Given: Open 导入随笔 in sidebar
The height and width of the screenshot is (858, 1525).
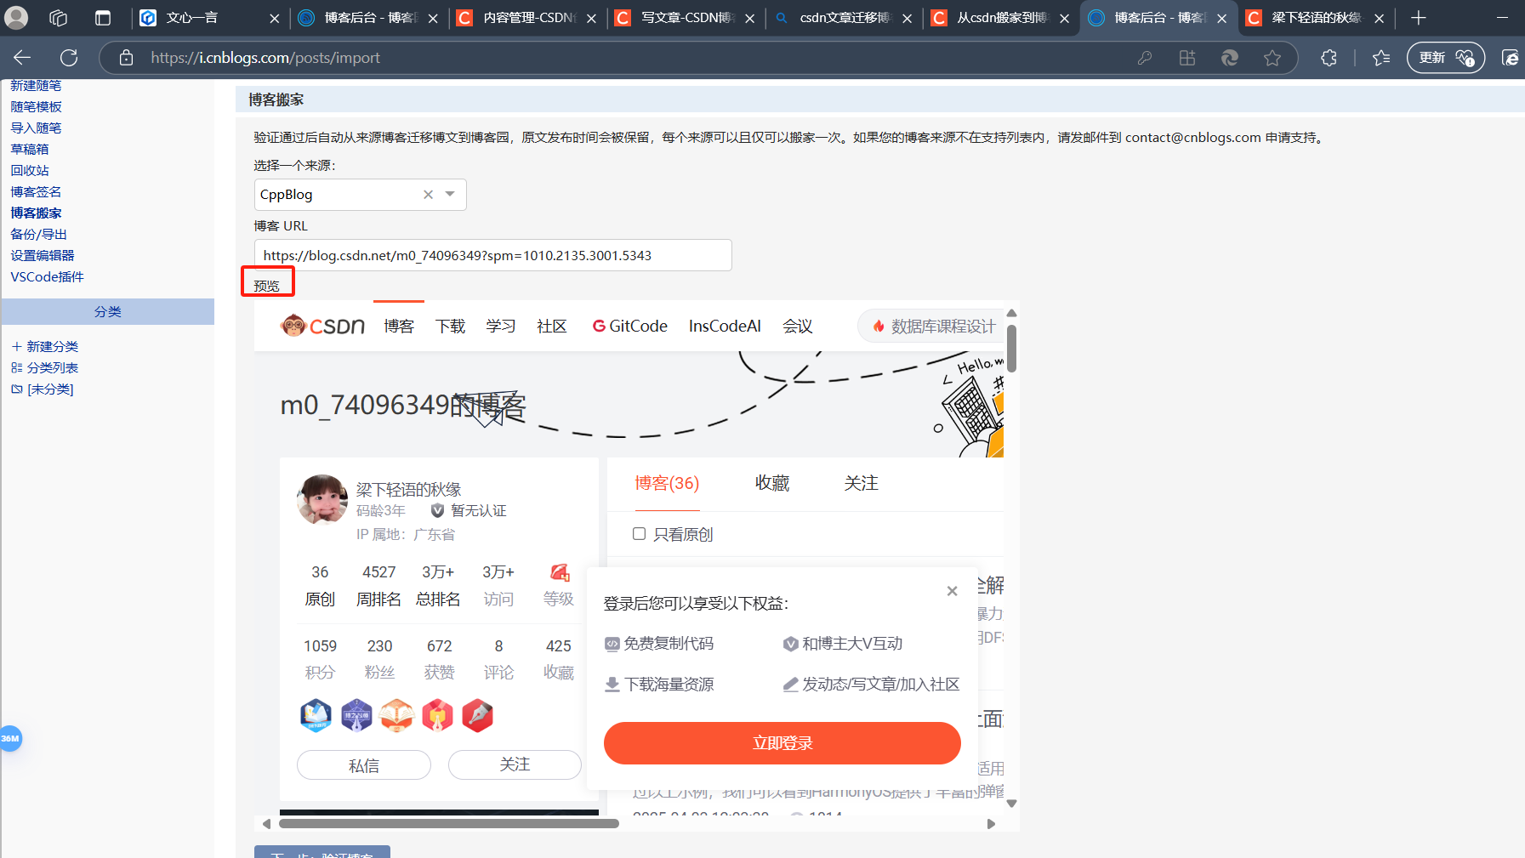Looking at the screenshot, I should 36,128.
